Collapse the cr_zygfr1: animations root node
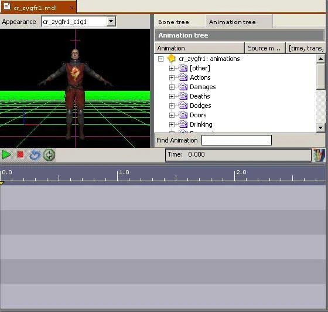Image resolution: width=328 pixels, height=312 pixels. tap(160, 59)
